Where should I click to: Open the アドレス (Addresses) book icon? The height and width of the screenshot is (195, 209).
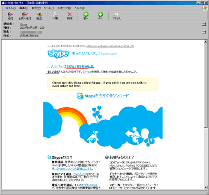[117, 15]
